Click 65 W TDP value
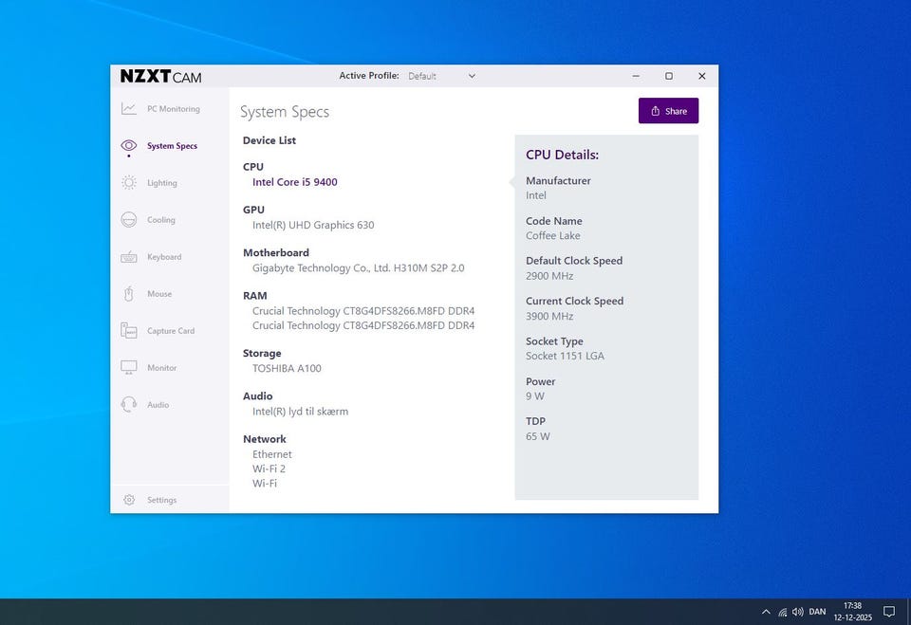This screenshot has height=625, width=911. tap(537, 436)
